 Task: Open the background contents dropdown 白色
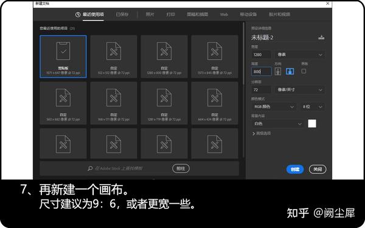tap(277, 124)
